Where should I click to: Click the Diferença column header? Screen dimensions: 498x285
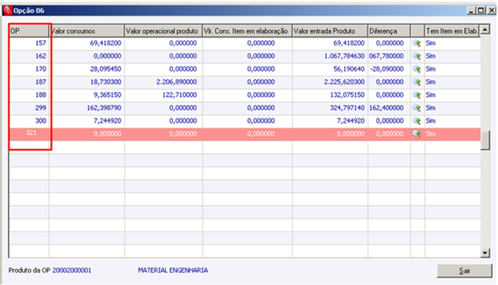pyautogui.click(x=389, y=31)
